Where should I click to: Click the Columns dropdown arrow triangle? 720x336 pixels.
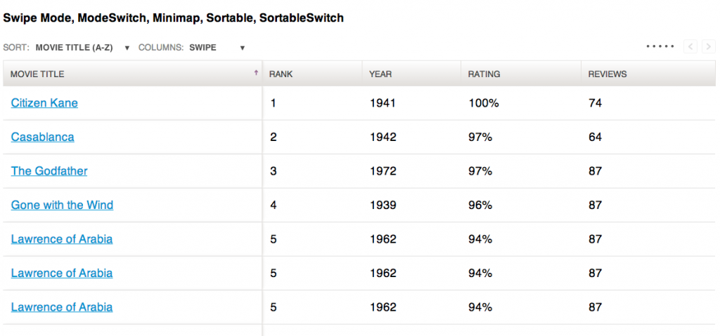click(x=243, y=48)
